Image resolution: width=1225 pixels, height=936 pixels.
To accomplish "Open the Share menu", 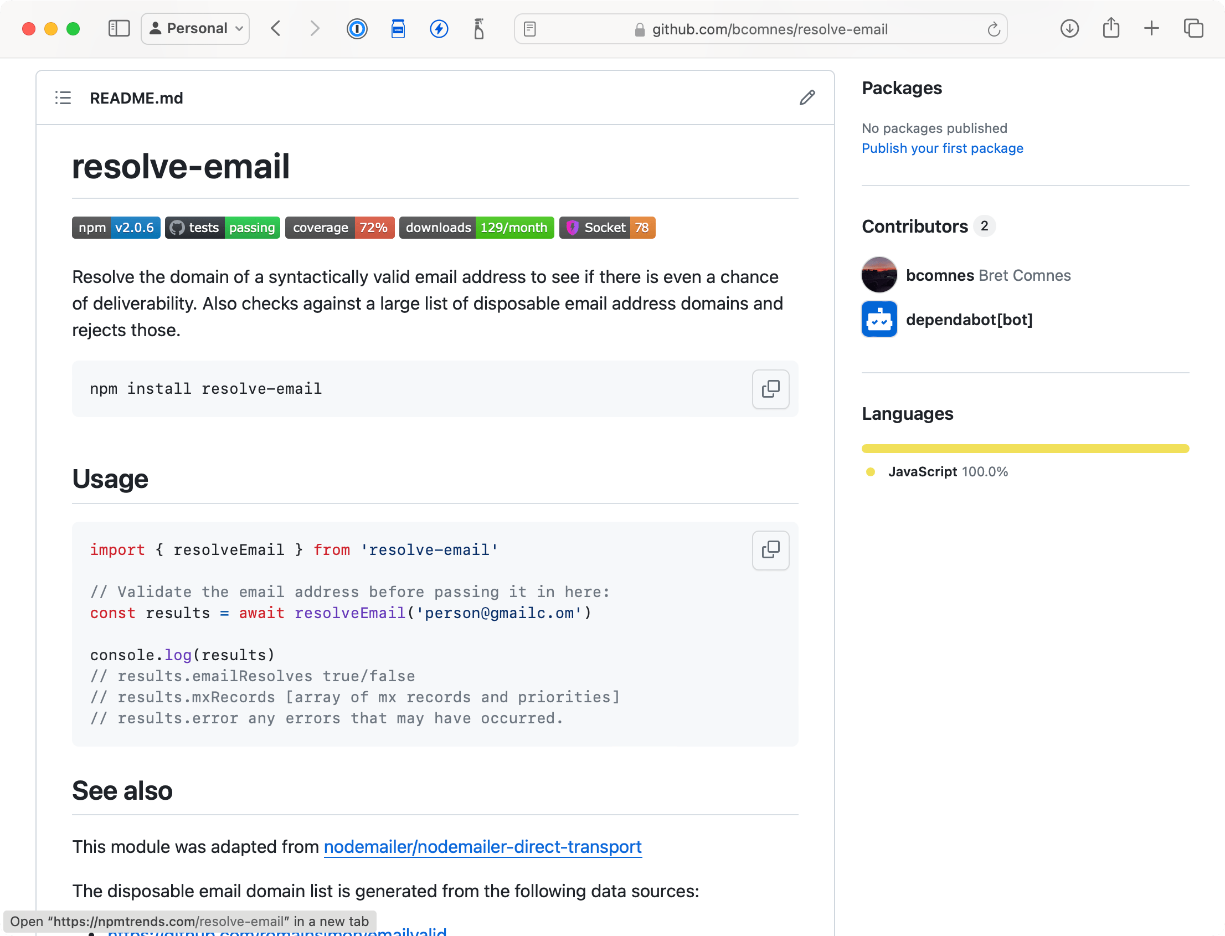I will tap(1111, 28).
